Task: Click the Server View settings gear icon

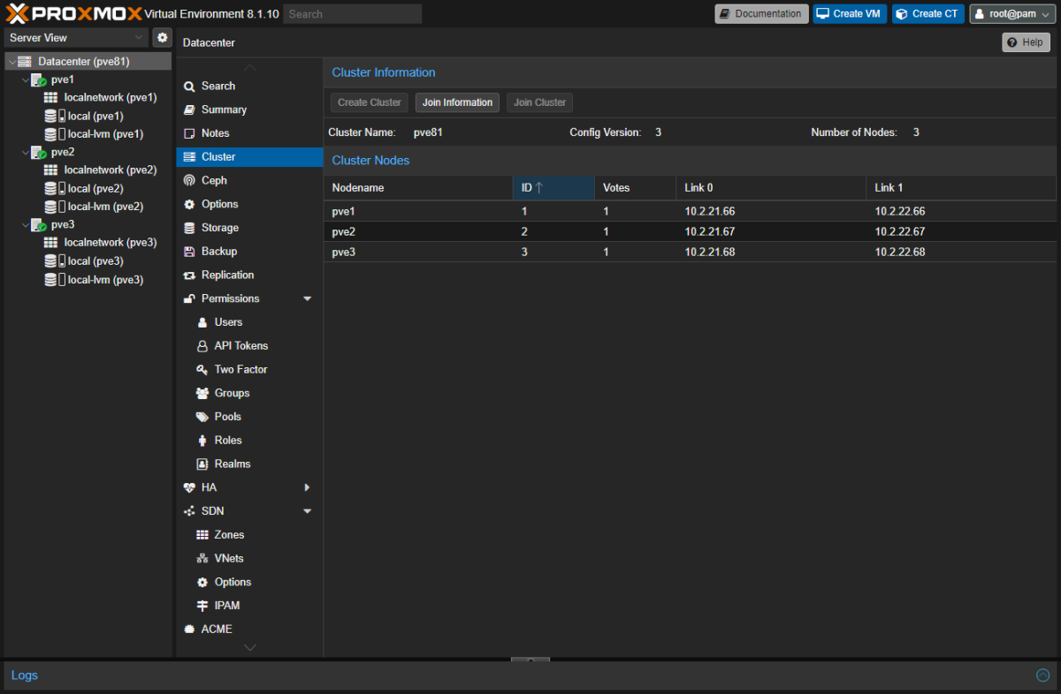Action: coord(162,37)
